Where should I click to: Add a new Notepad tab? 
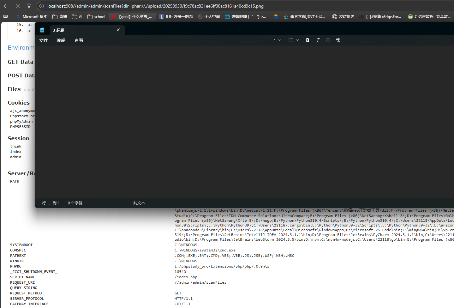[132, 30]
